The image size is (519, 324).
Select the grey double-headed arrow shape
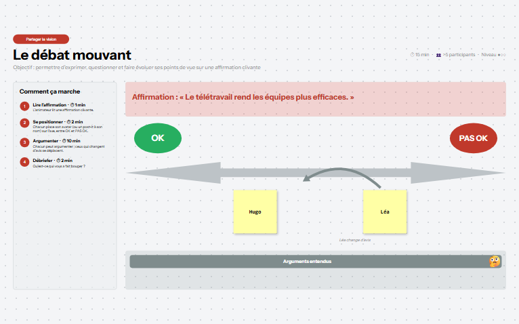point(316,173)
